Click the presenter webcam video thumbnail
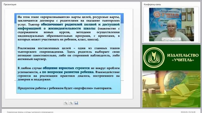 (171, 24)
